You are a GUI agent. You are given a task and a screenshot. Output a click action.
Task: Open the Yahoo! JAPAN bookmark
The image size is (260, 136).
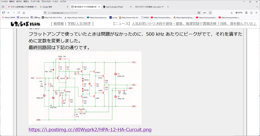pos(8,18)
